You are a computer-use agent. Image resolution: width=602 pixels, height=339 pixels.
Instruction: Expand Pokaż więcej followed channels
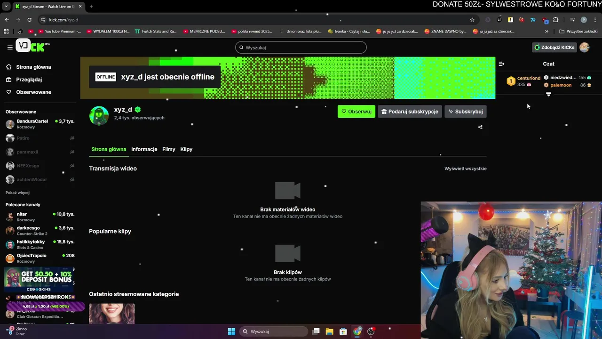17,193
